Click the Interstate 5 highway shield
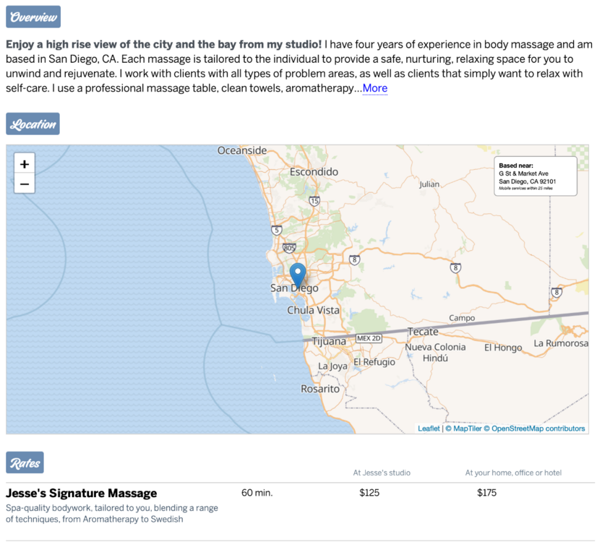 (x=276, y=231)
